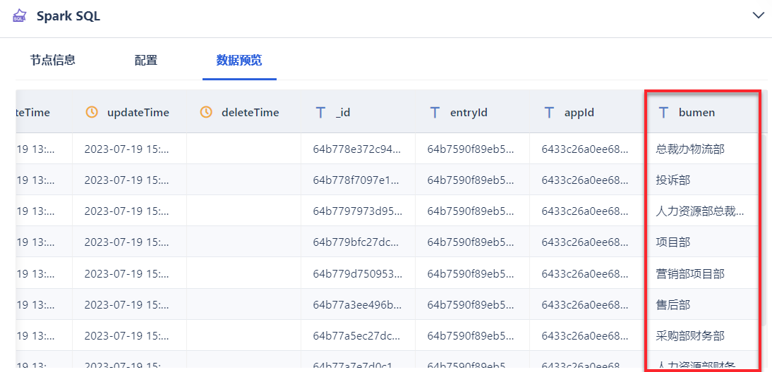Click the _id cell 64b778e372c94...
Image resolution: width=772 pixels, height=372 pixels.
click(358, 149)
